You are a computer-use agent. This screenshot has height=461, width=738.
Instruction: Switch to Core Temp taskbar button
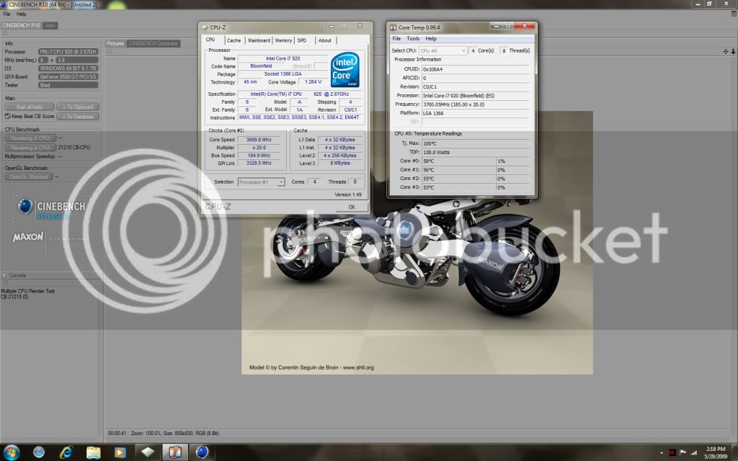click(175, 452)
